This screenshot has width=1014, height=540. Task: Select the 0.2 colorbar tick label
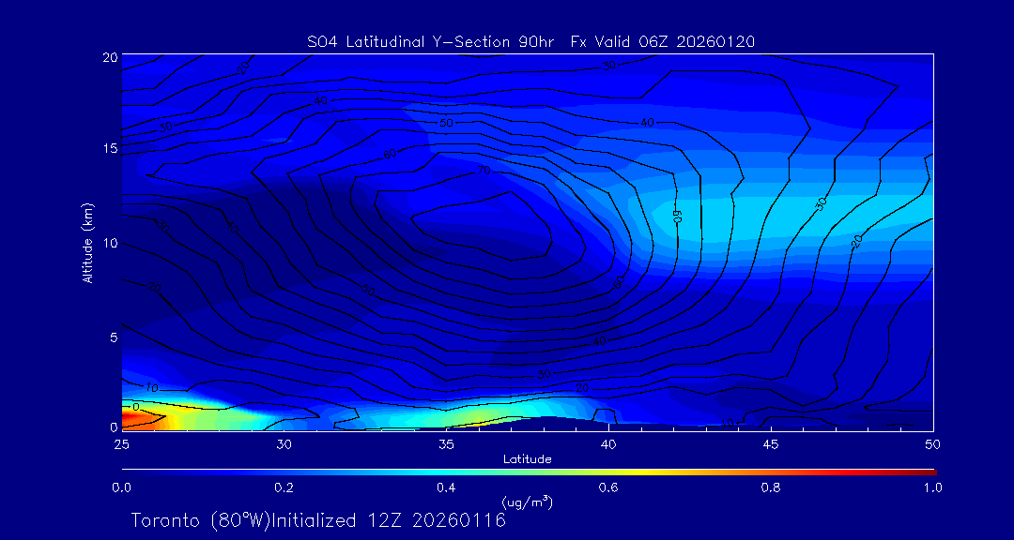coord(284,487)
